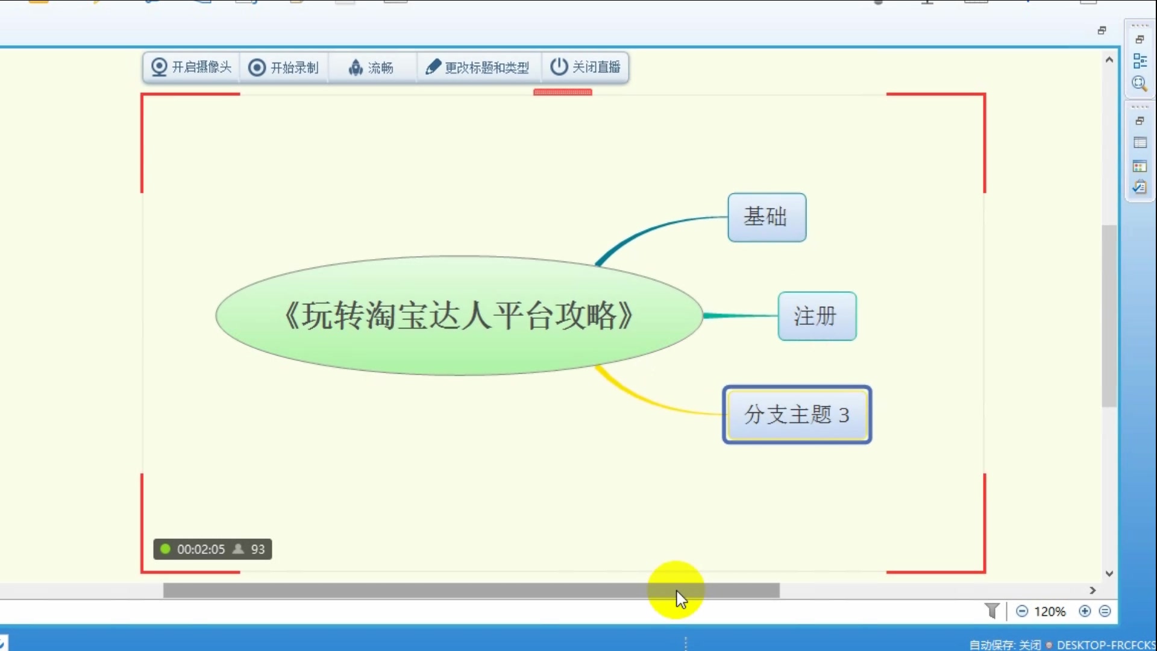
Task: Click the vertical scrollbar up arrow
Action: (x=1109, y=60)
